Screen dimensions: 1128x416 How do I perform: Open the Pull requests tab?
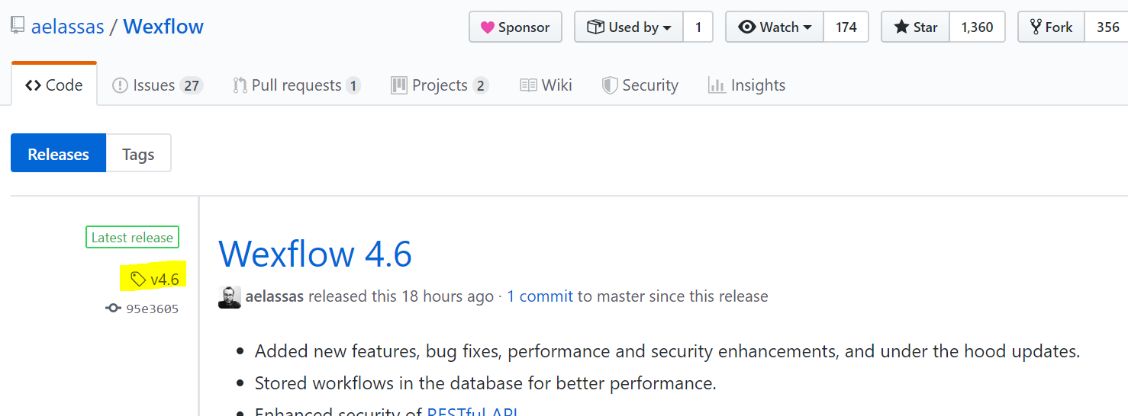[296, 85]
